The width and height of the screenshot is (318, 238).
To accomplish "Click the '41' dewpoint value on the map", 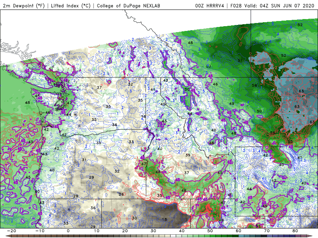I will pyautogui.click(x=153, y=90).
